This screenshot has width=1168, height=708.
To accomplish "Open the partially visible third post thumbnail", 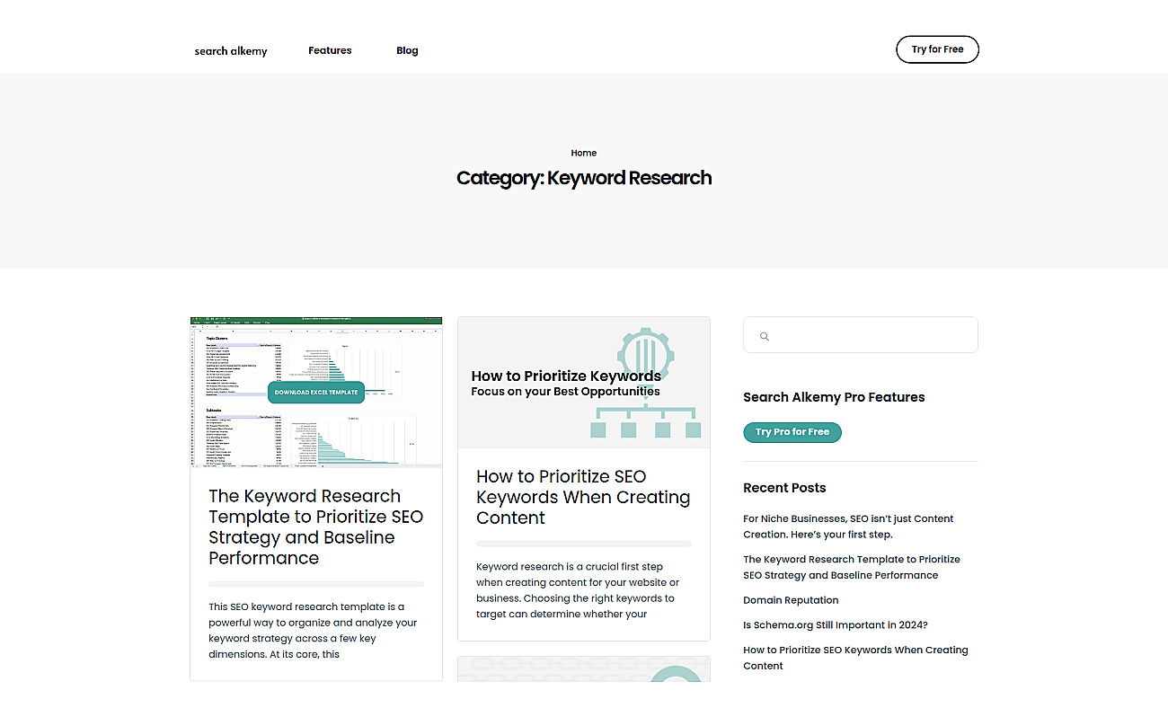I will [584, 669].
